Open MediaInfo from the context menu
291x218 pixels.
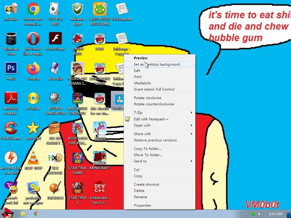click(159, 83)
